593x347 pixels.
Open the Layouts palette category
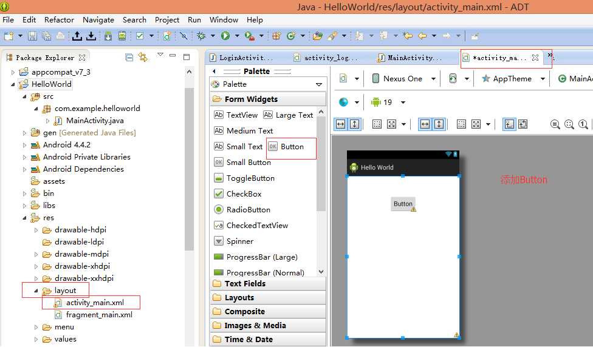[267, 297]
